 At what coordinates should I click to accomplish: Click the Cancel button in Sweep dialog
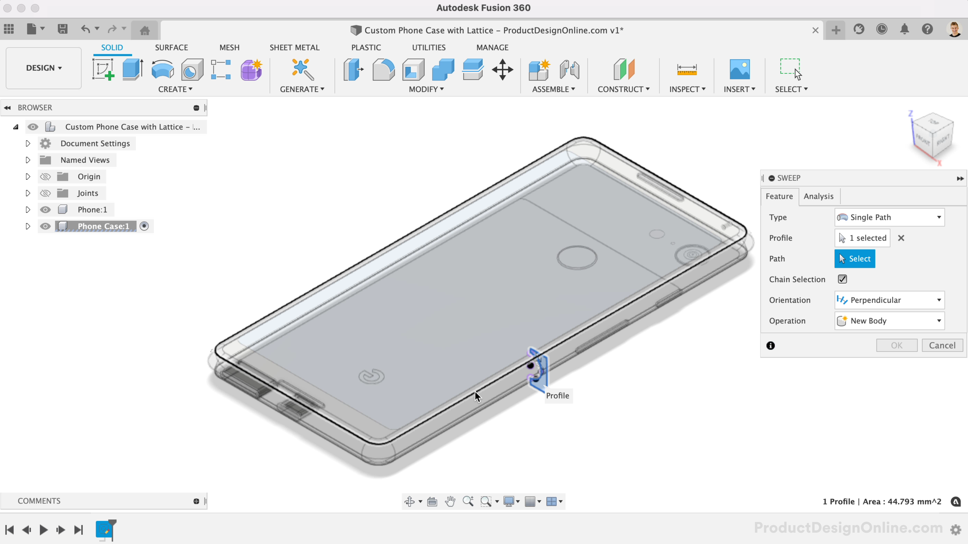click(942, 345)
